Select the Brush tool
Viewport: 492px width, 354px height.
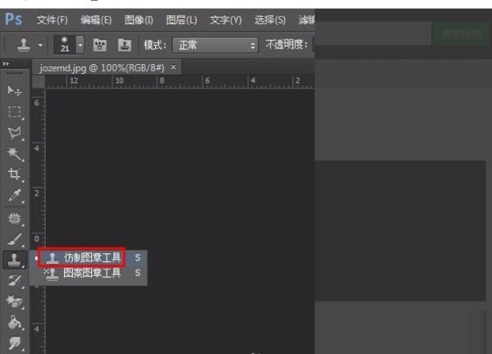coord(15,239)
